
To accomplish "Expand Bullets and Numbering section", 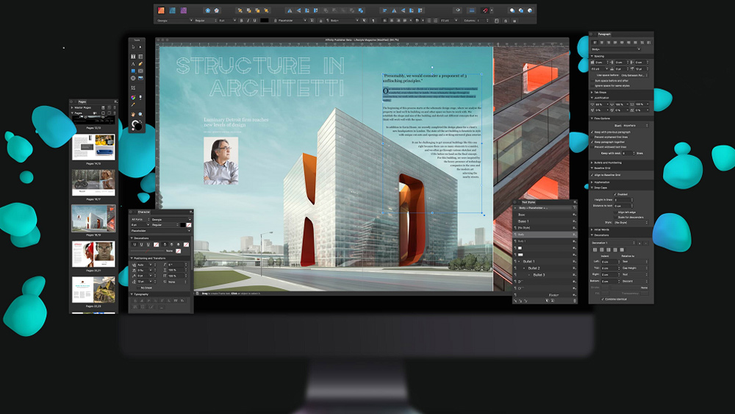I will pyautogui.click(x=592, y=163).
